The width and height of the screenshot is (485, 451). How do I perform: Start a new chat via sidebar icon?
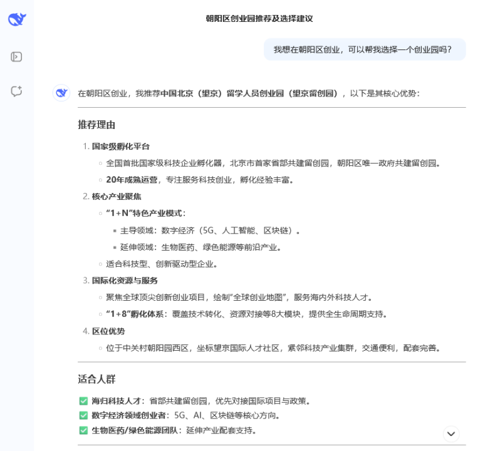click(17, 91)
